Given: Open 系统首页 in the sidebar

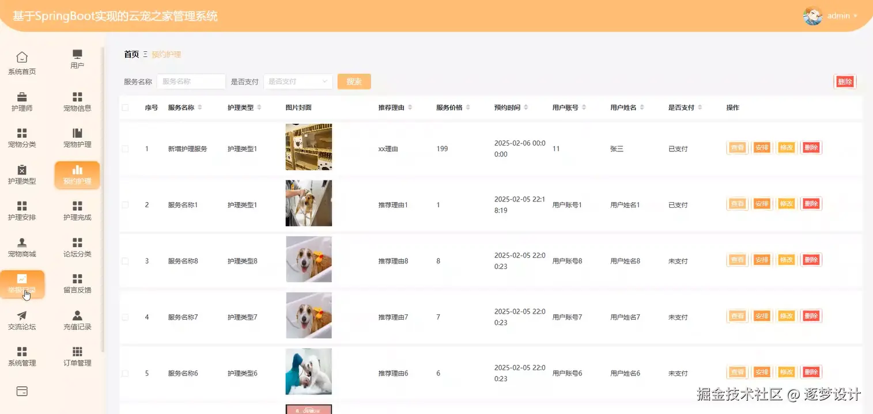Looking at the screenshot, I should point(22,63).
